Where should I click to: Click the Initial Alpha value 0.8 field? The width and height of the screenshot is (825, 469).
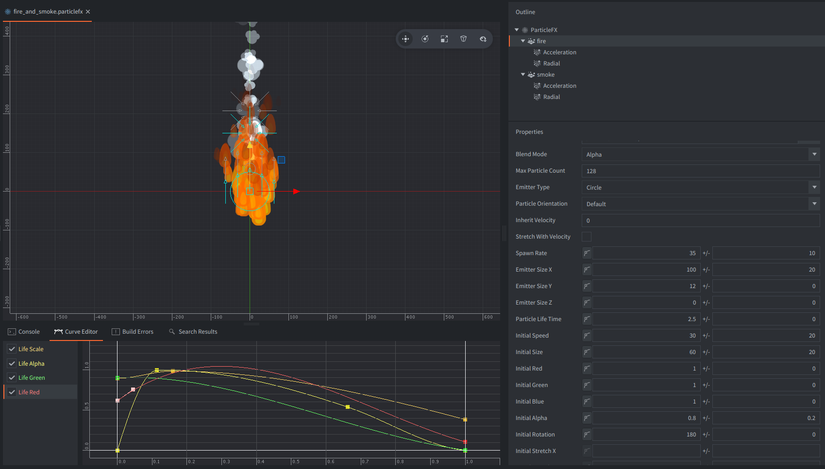click(646, 418)
